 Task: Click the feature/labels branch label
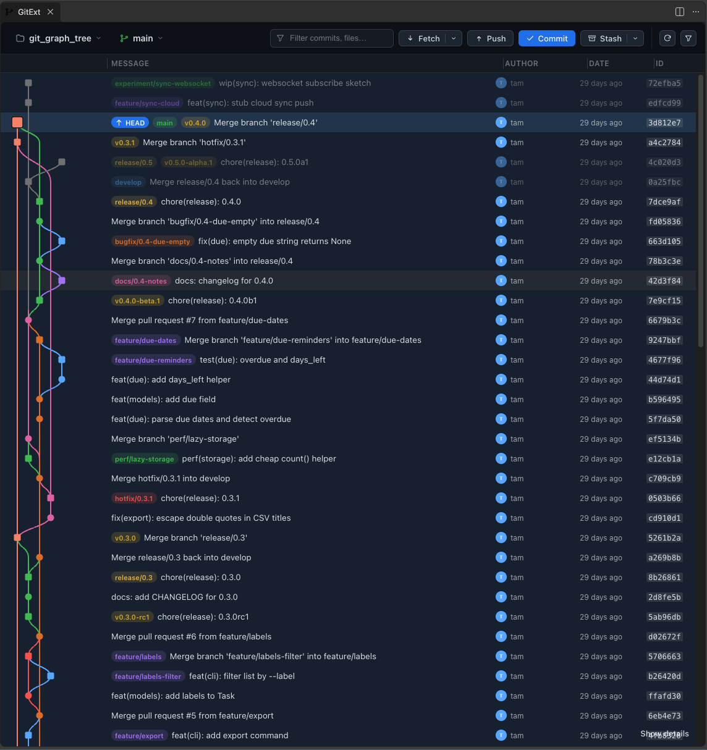tap(138, 657)
